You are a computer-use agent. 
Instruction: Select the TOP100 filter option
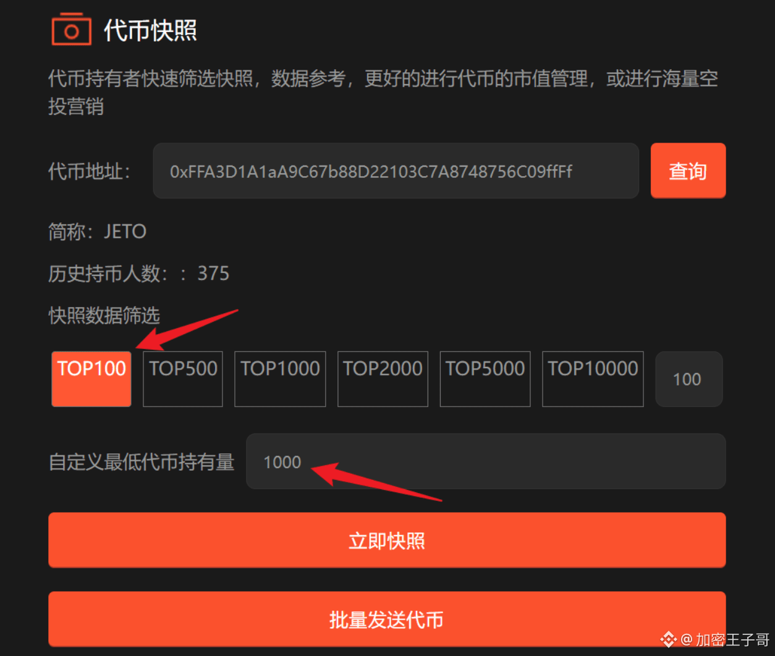pyautogui.click(x=91, y=379)
